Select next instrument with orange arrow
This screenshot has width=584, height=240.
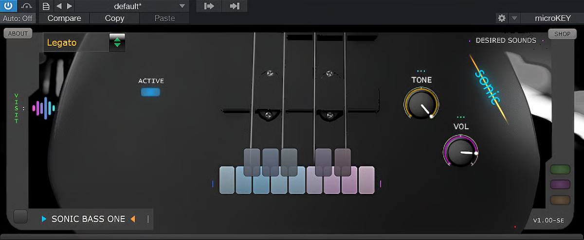132,219
